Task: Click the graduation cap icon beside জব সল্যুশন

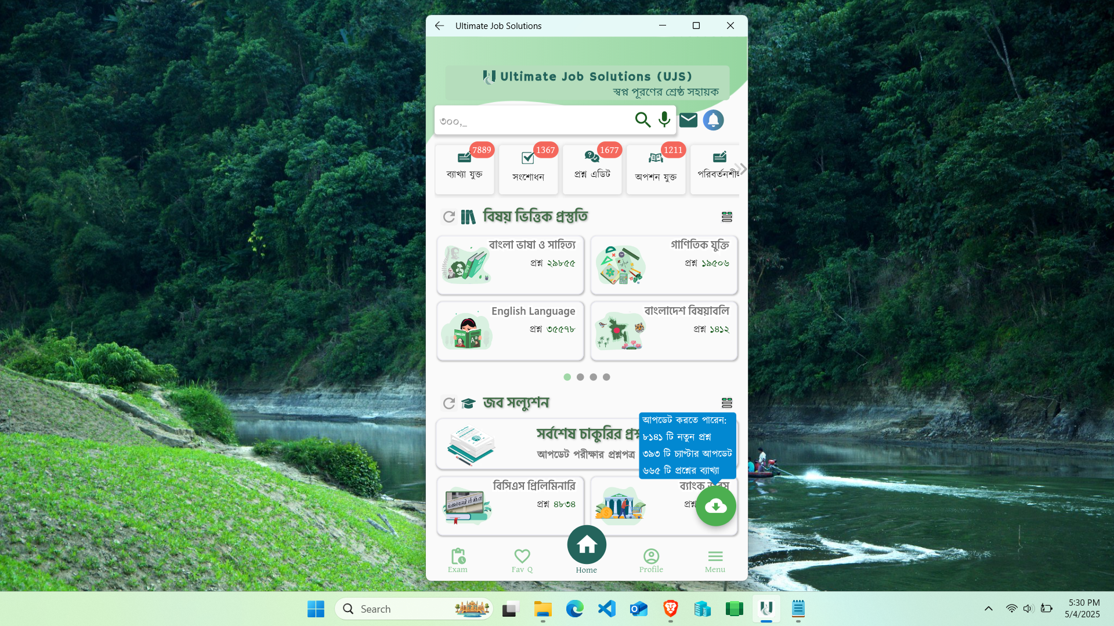Action: coord(468,403)
